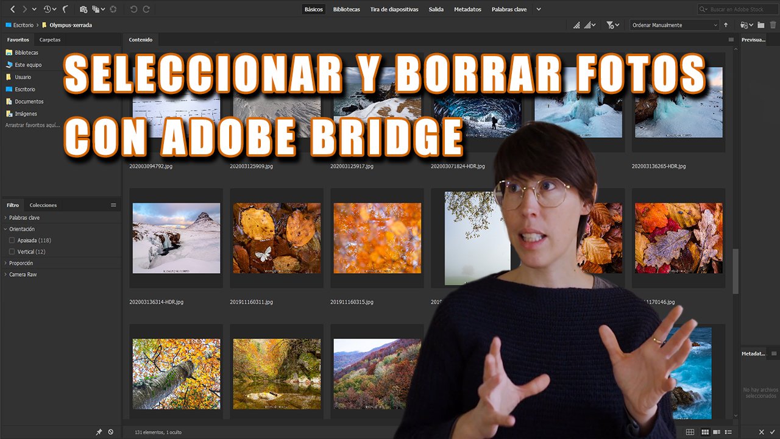The width and height of the screenshot is (780, 439).
Task: Click the apply checkmark icon in the metadata footer
Action: 773,432
